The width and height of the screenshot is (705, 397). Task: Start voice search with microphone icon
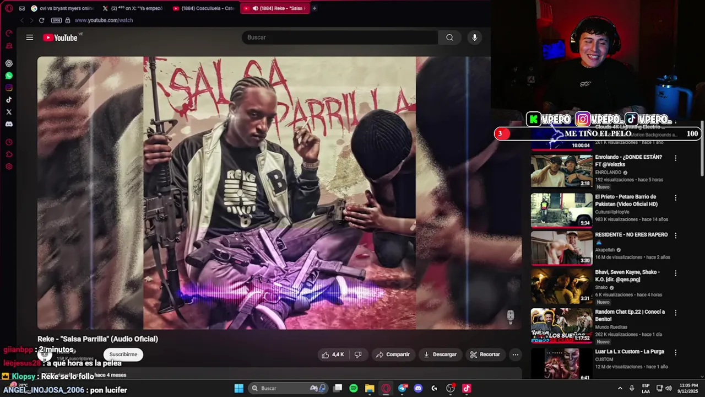475,37
